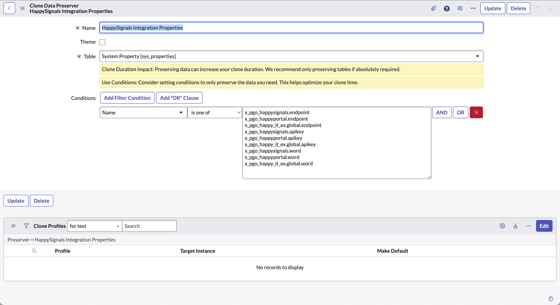Screen dimensions: 560x305
Task: Click x_pgo_happy_it_ex.global.endpoint value
Action: (x=283, y=125)
